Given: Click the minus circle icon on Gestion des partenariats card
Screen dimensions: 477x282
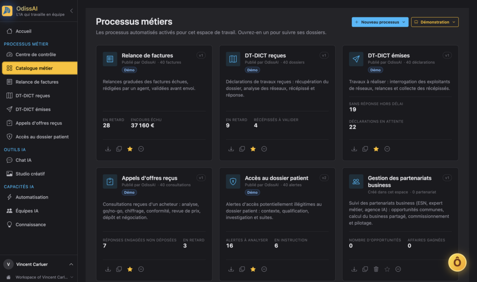Looking at the screenshot, I should pyautogui.click(x=398, y=269).
